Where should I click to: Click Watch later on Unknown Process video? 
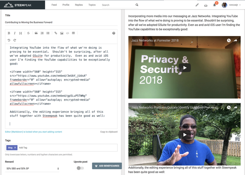[x=229, y=107]
